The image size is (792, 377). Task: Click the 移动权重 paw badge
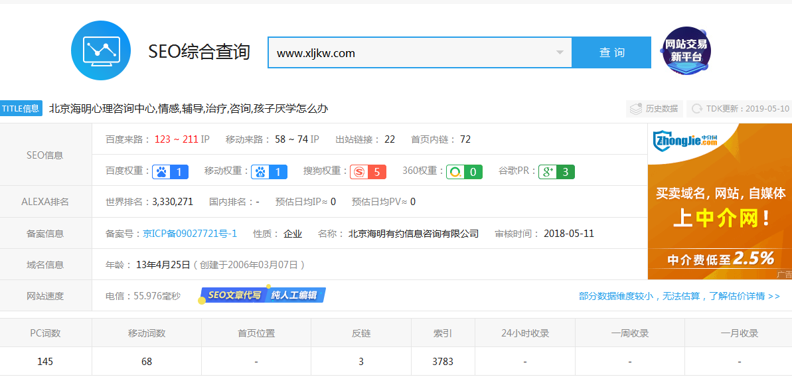click(269, 172)
